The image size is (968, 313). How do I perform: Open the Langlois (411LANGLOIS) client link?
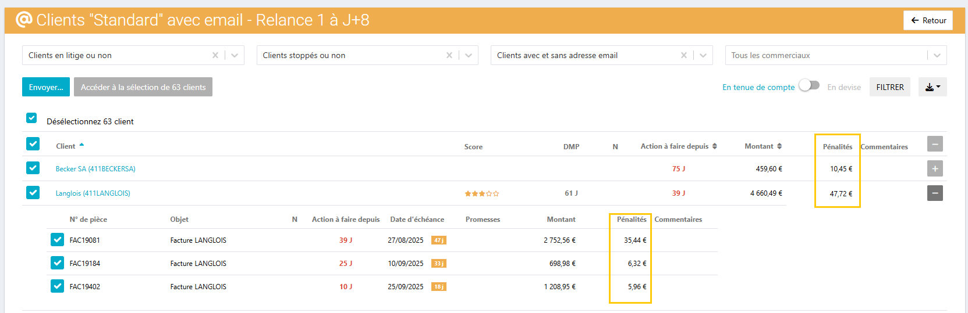(x=93, y=193)
